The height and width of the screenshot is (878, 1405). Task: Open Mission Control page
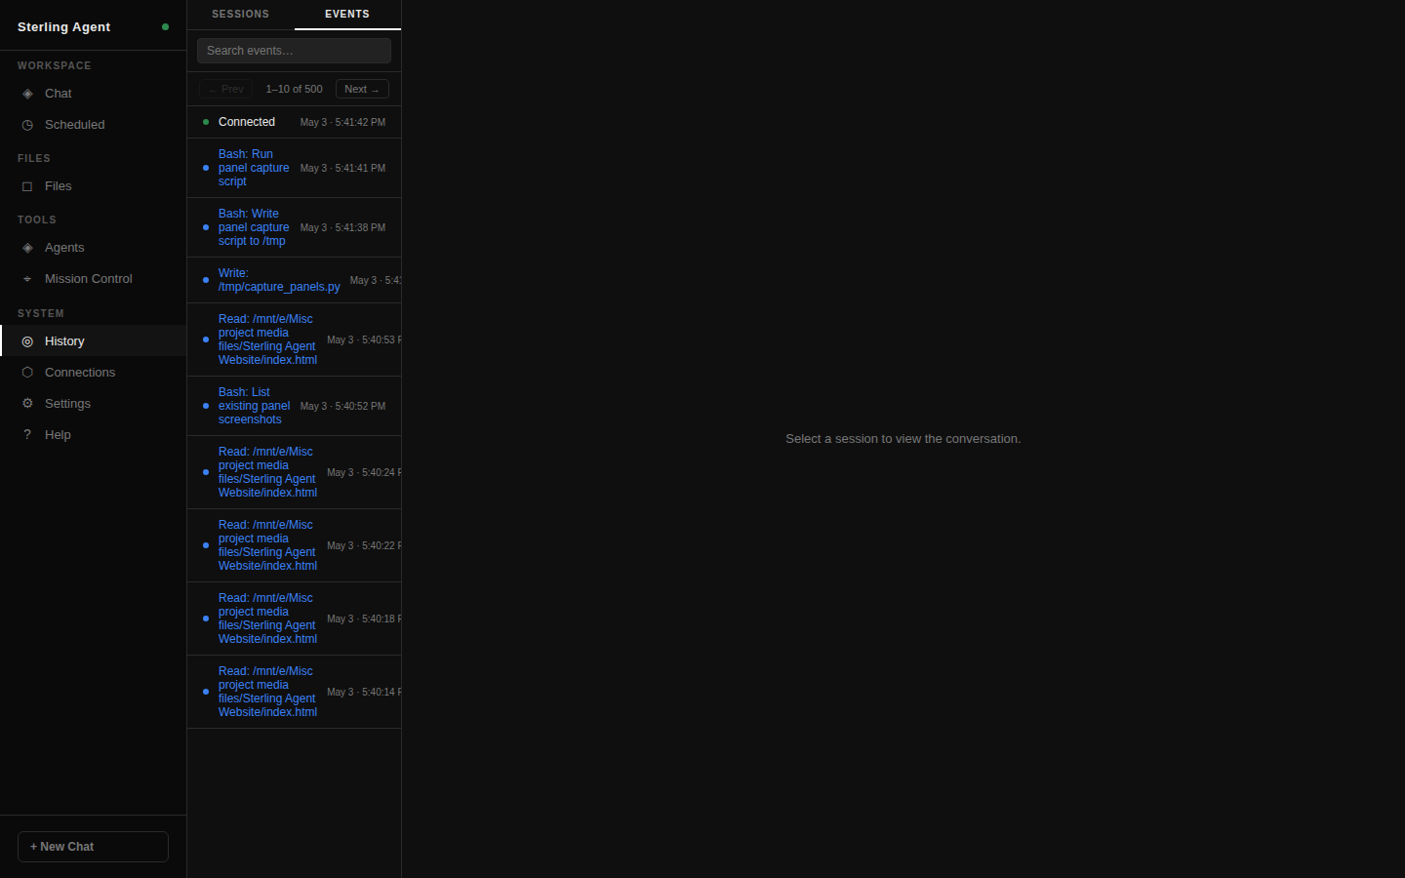pos(93,279)
